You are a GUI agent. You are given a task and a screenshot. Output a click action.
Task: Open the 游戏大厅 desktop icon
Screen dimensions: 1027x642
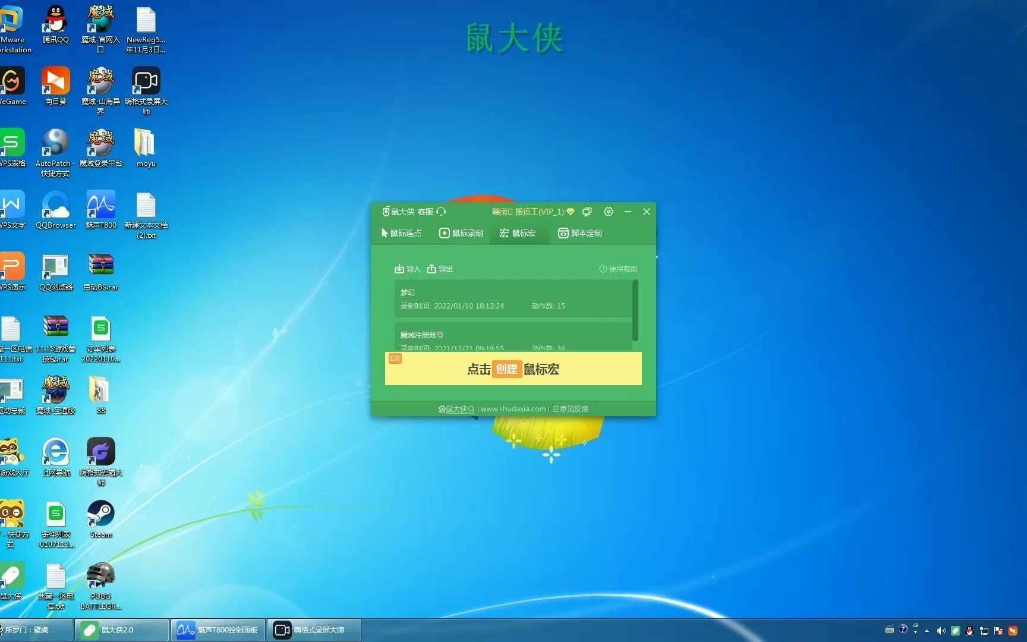[x=13, y=457]
